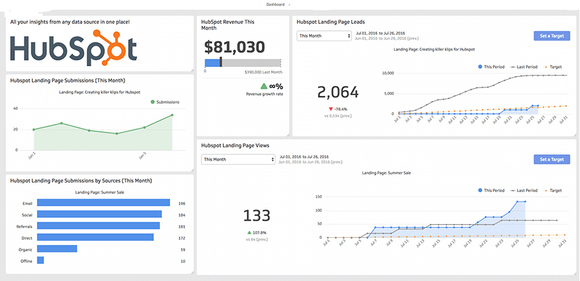This screenshot has height=281, width=580.
Task: Click the "Landing Page: Summer Sale" subtitle in Views
Action: point(386,173)
